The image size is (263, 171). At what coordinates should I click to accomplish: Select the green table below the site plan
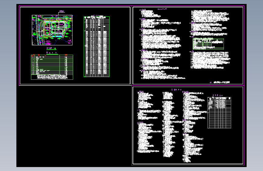52,67
